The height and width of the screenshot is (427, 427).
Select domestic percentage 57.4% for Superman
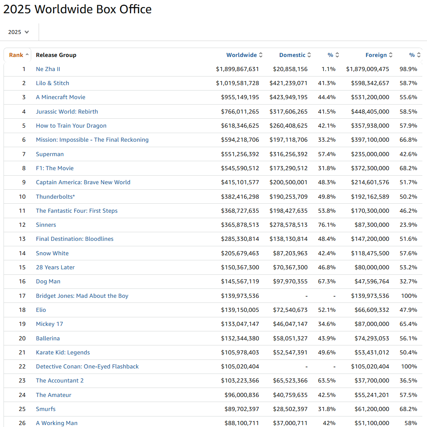[327, 154]
